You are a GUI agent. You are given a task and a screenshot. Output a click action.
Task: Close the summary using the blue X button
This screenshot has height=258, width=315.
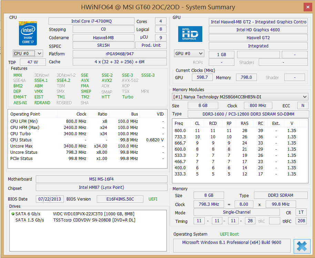(302, 246)
